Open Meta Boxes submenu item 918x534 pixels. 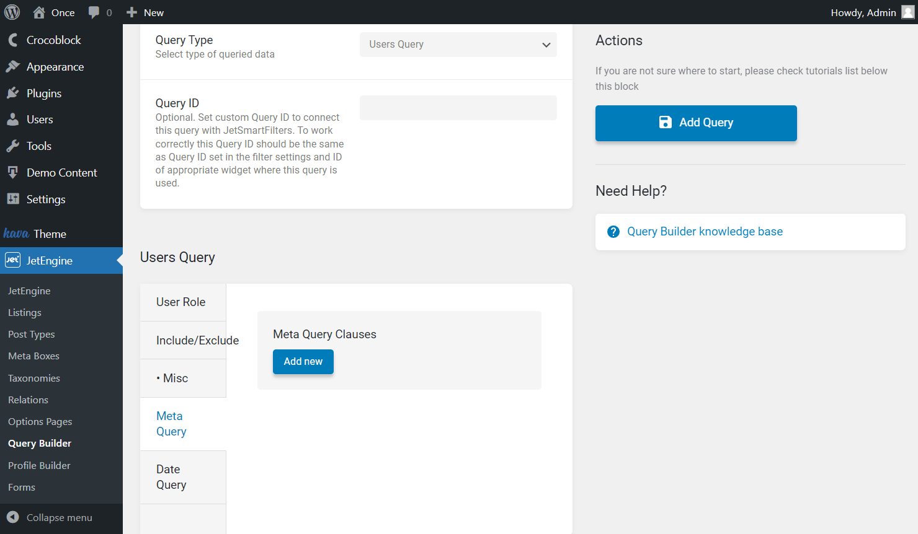tap(33, 356)
